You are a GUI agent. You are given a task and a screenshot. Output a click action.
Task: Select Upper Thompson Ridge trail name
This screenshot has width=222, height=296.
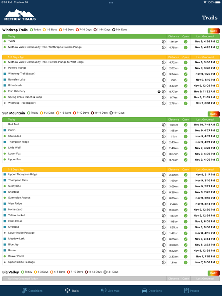(x=23, y=174)
